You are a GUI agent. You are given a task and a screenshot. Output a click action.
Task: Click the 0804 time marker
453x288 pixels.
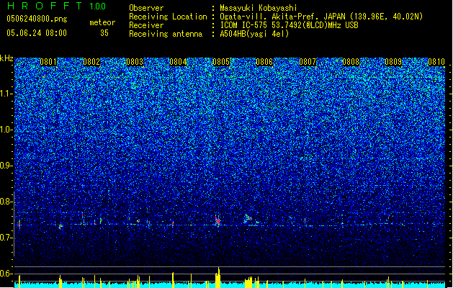pyautogui.click(x=178, y=62)
